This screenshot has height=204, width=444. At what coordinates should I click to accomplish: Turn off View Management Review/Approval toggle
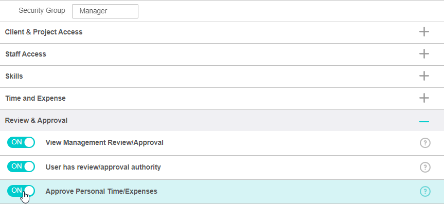tap(21, 142)
